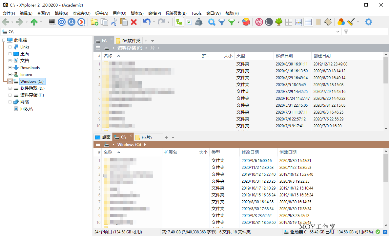The image size is (389, 236).
Task: Click the Undo arrow icon
Action: [x=147, y=22]
